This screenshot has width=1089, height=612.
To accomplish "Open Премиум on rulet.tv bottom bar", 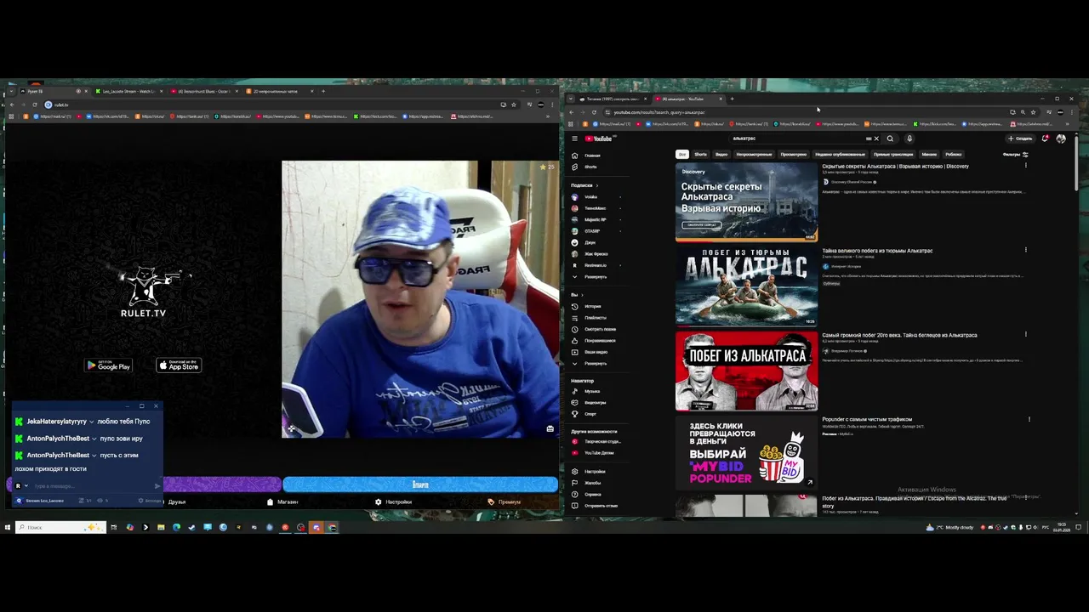I will 504,501.
